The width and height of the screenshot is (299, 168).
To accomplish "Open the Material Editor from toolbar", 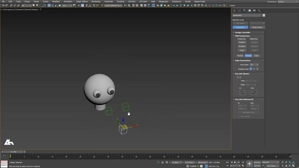I will 153,6.
